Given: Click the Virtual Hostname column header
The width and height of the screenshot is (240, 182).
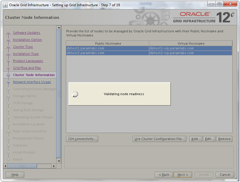Looking at the screenshot, I should pos(191,44).
